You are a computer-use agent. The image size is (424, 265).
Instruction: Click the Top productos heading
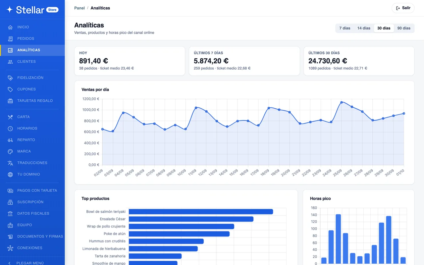click(95, 199)
